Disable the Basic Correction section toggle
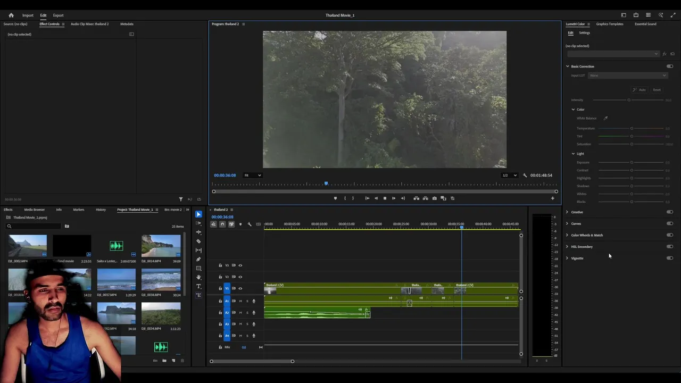This screenshot has height=383, width=681. 669,66
